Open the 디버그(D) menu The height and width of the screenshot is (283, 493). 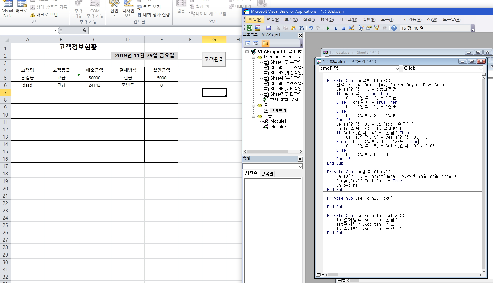(348, 20)
